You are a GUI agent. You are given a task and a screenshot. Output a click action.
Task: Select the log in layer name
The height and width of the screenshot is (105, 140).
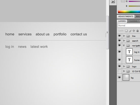pos(137,52)
